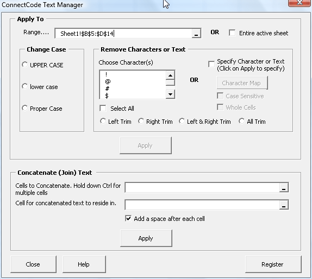Click the Register button

pos(273,264)
